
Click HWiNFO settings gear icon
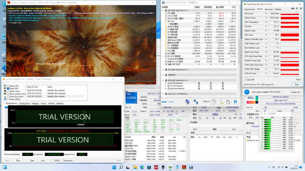[228, 102]
